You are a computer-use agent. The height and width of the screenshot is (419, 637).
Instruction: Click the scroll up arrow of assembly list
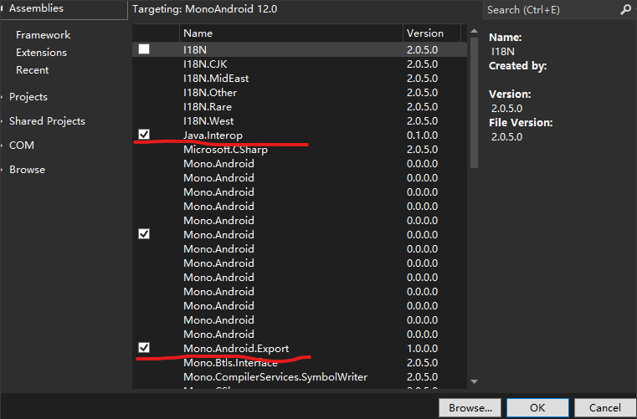[x=474, y=31]
